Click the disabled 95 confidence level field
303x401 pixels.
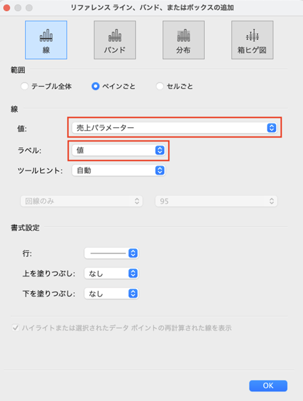click(x=216, y=201)
